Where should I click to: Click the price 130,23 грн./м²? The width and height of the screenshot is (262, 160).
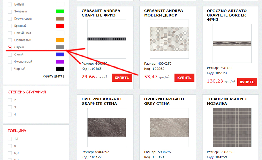click(221, 81)
